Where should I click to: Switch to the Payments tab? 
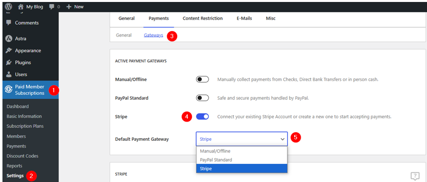(158, 19)
